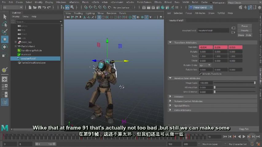The width and height of the screenshot is (262, 147).
Task: Click the Snap to grids magnet icon
Action: [86, 7]
